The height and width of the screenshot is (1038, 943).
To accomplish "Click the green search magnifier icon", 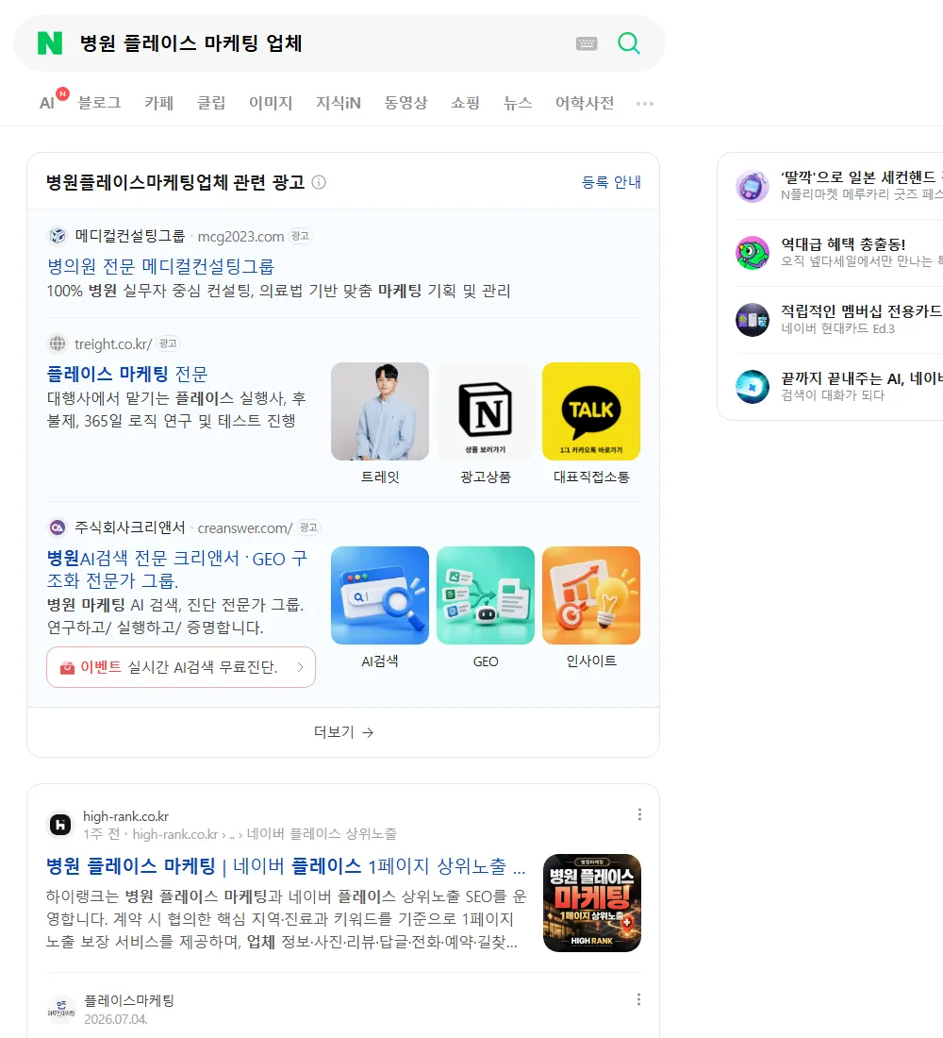I will [x=629, y=43].
